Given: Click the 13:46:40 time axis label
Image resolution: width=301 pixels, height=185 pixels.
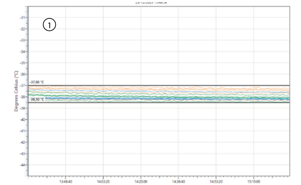Looking at the screenshot, I should tap(65, 182).
